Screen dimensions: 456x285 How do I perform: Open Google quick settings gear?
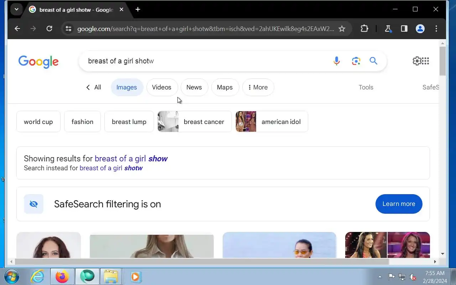pyautogui.click(x=417, y=61)
